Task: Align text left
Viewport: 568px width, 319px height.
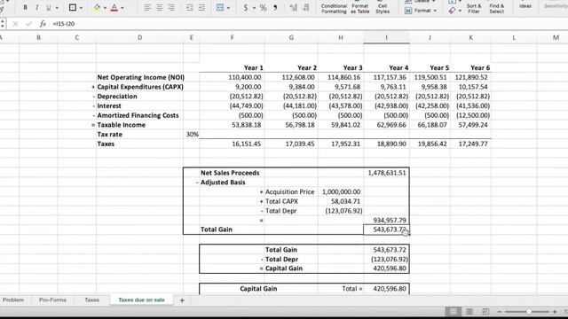Action: [147, 8]
